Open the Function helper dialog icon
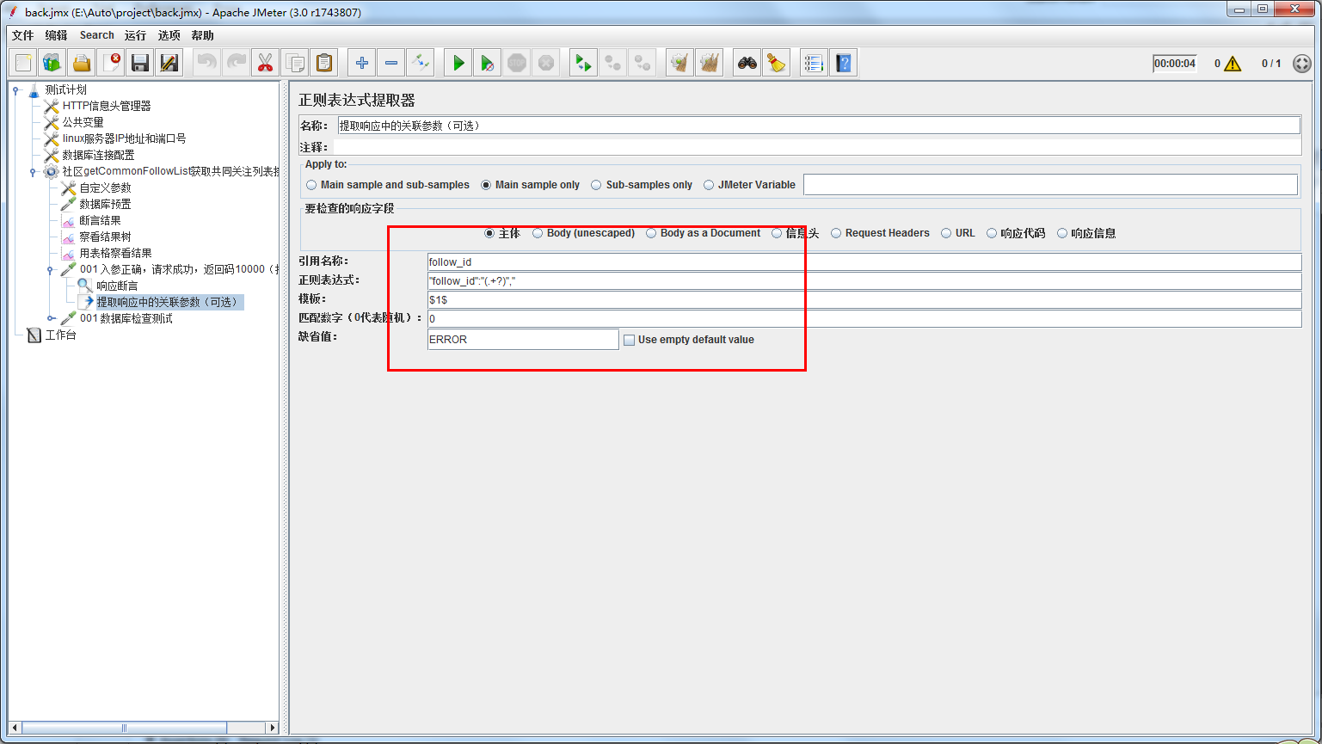The height and width of the screenshot is (744, 1322). coord(814,63)
